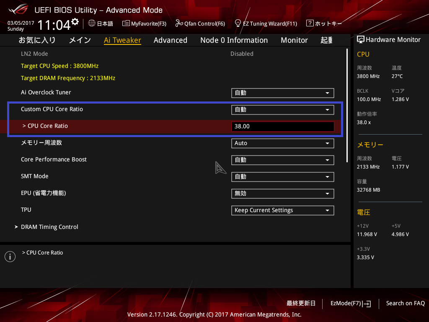Click Search on FAQ

click(x=405, y=304)
